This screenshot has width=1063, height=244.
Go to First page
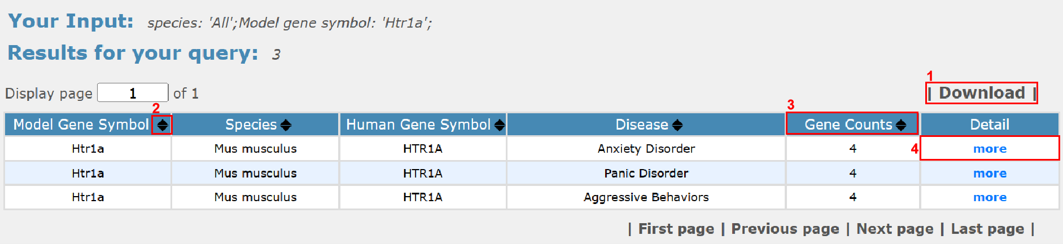point(676,229)
